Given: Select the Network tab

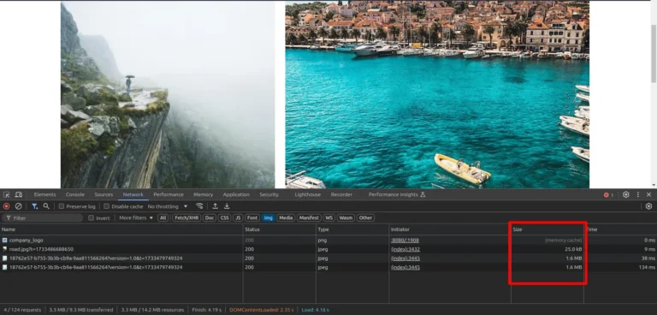Looking at the screenshot, I should pyautogui.click(x=133, y=194).
